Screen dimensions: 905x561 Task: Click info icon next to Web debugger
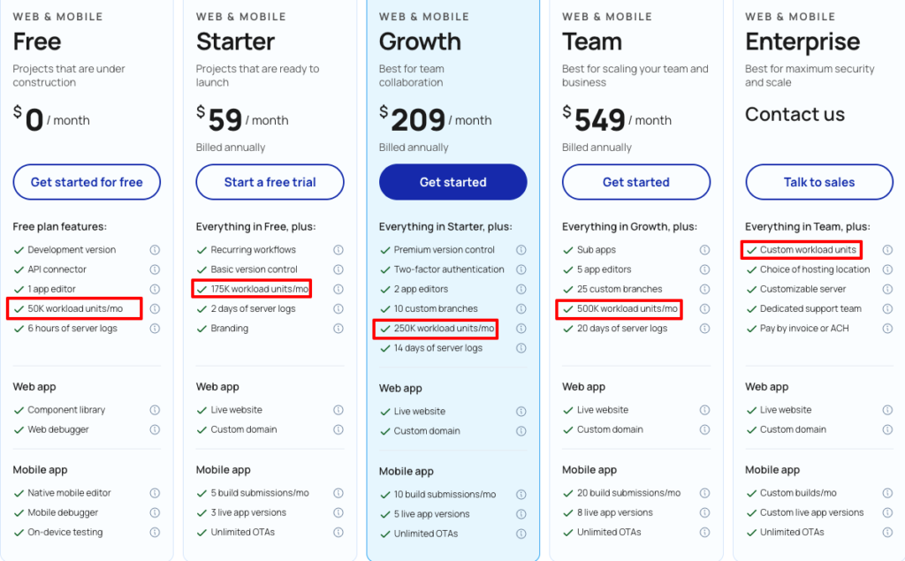[x=155, y=429]
